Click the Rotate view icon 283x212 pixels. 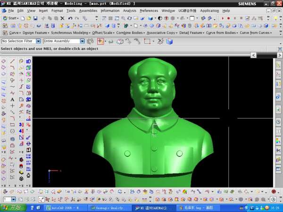(x=129, y=18)
